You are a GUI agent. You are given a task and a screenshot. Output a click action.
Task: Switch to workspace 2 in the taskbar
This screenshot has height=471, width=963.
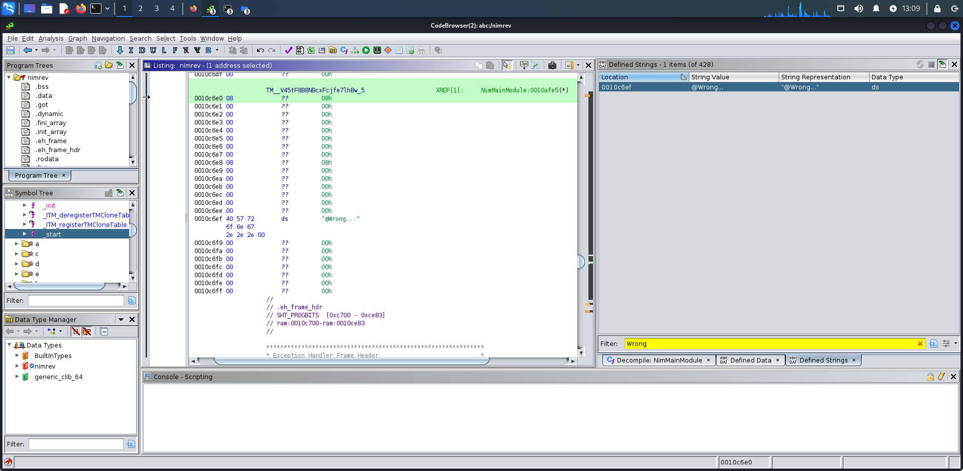[140, 9]
